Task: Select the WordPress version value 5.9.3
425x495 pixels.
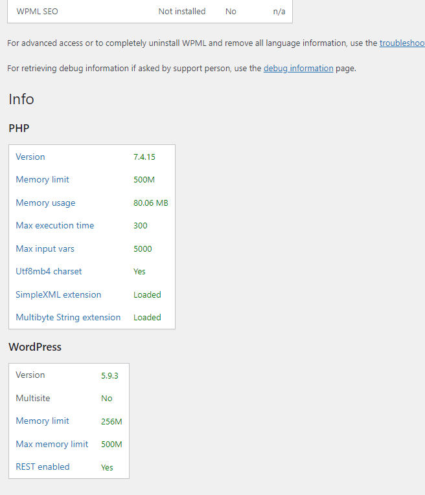Action: pyautogui.click(x=109, y=376)
